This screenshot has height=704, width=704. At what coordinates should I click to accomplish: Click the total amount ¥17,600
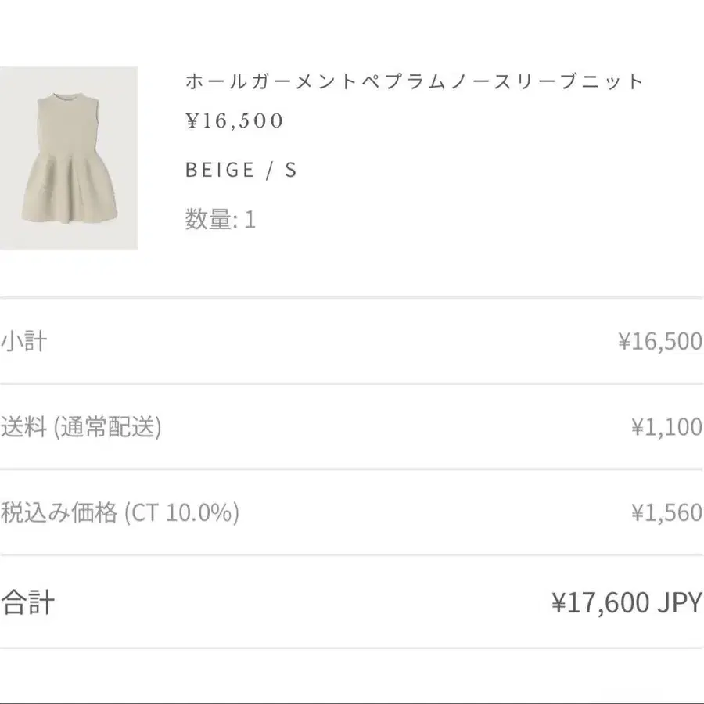[601, 603]
